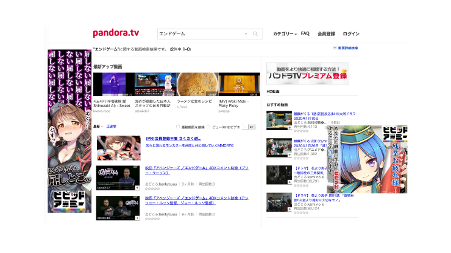This screenshot has width=451, height=253.
Task: Open the FAQ menu item
Action: click(x=305, y=34)
